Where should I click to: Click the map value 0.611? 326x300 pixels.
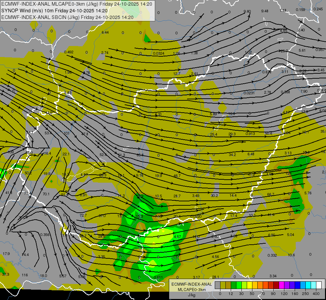[x=158, y=278]
